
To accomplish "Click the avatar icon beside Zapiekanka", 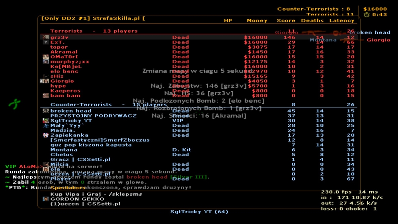I will pos(45,135).
